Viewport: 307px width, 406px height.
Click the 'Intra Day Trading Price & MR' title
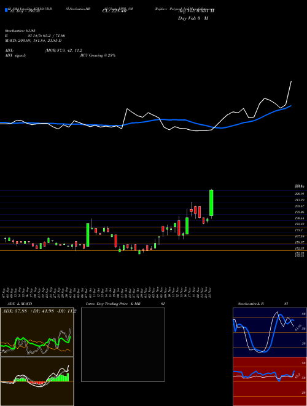113,304
